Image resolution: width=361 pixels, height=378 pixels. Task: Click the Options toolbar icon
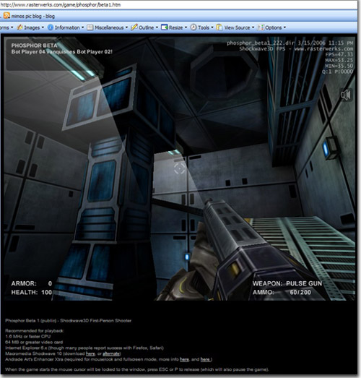point(261,27)
